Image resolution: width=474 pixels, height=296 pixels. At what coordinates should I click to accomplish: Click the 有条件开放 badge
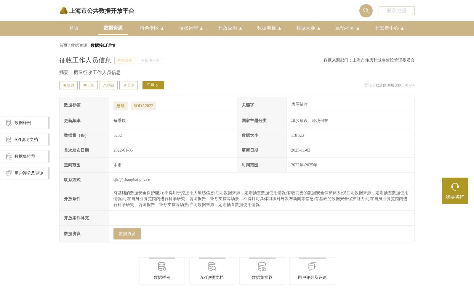click(150, 60)
